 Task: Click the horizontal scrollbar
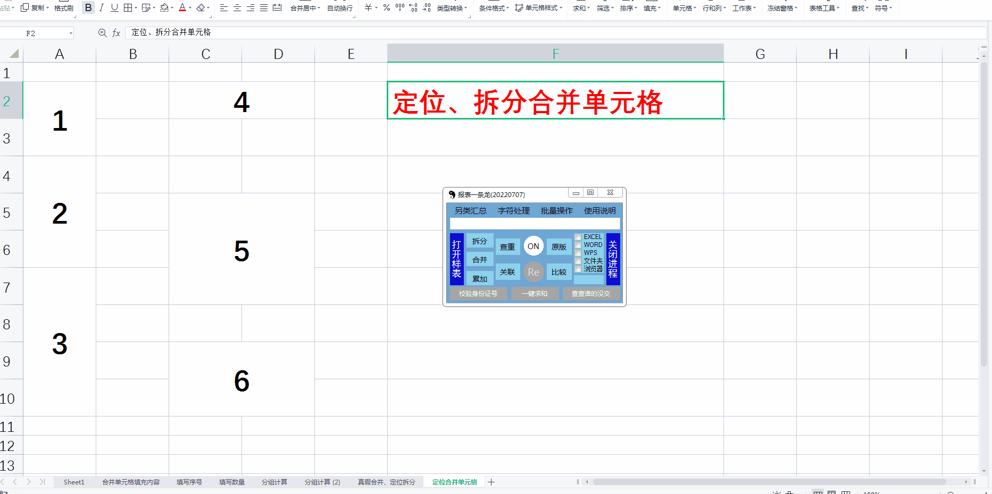pyautogui.click(x=769, y=482)
